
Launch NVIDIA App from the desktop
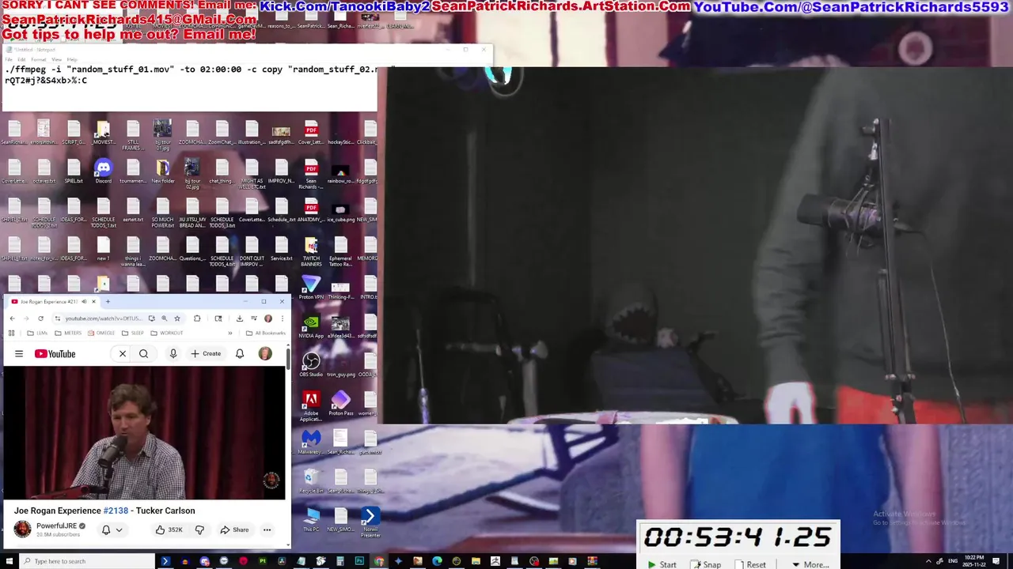click(311, 326)
